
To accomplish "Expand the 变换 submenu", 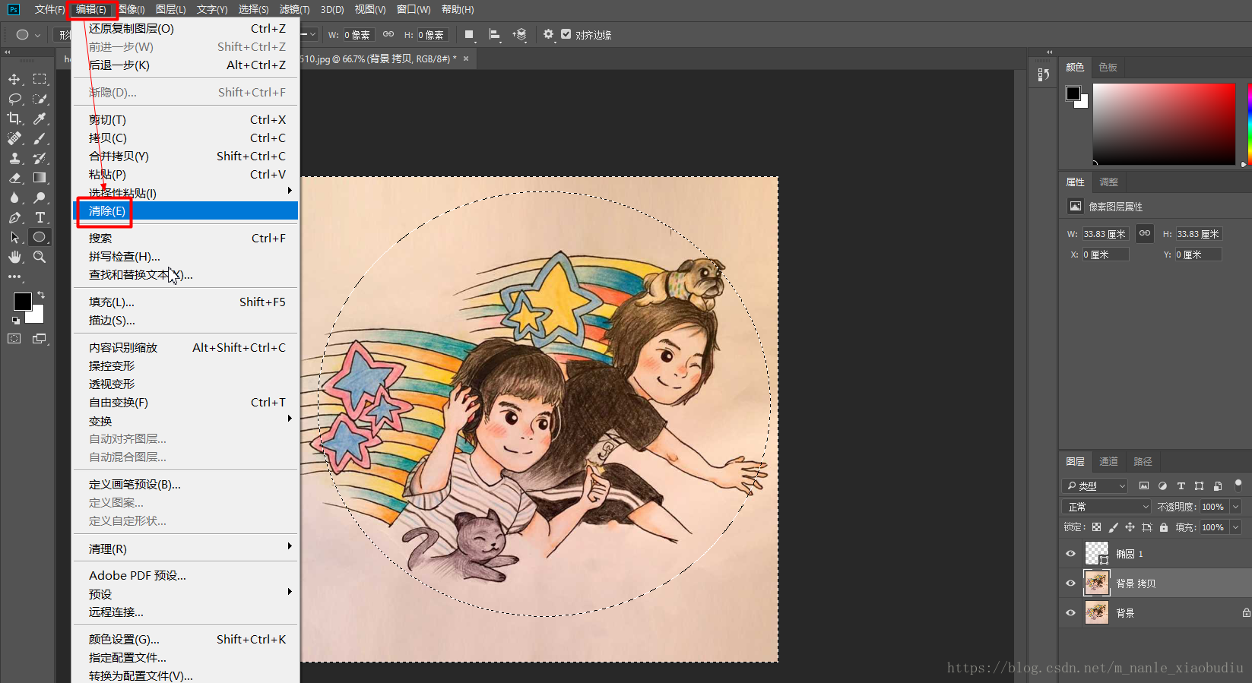I will (185, 420).
